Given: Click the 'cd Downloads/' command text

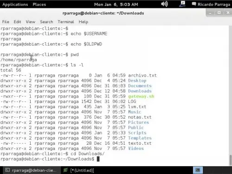Looking at the screenshot, I should click(x=88, y=154).
